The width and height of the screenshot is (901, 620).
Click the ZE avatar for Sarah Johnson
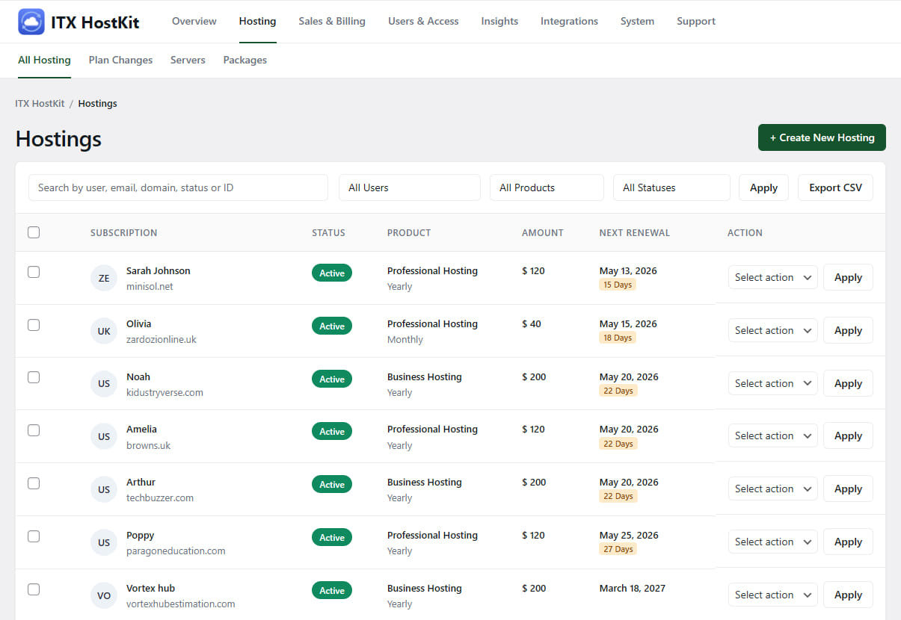(x=104, y=278)
